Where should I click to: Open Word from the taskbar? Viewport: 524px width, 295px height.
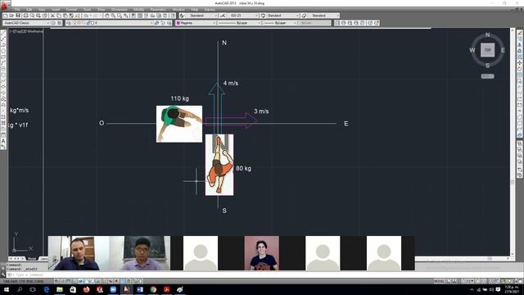pos(140,289)
